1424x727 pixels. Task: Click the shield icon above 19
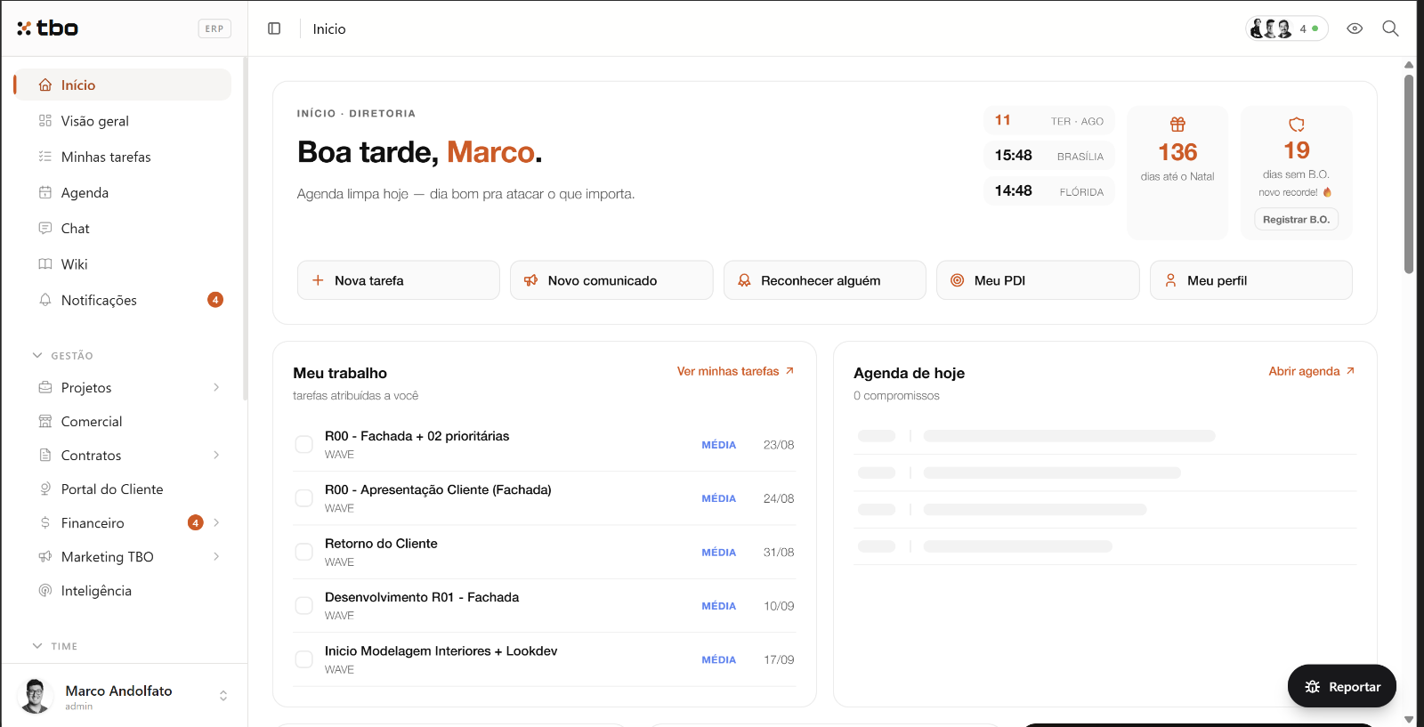1297,125
